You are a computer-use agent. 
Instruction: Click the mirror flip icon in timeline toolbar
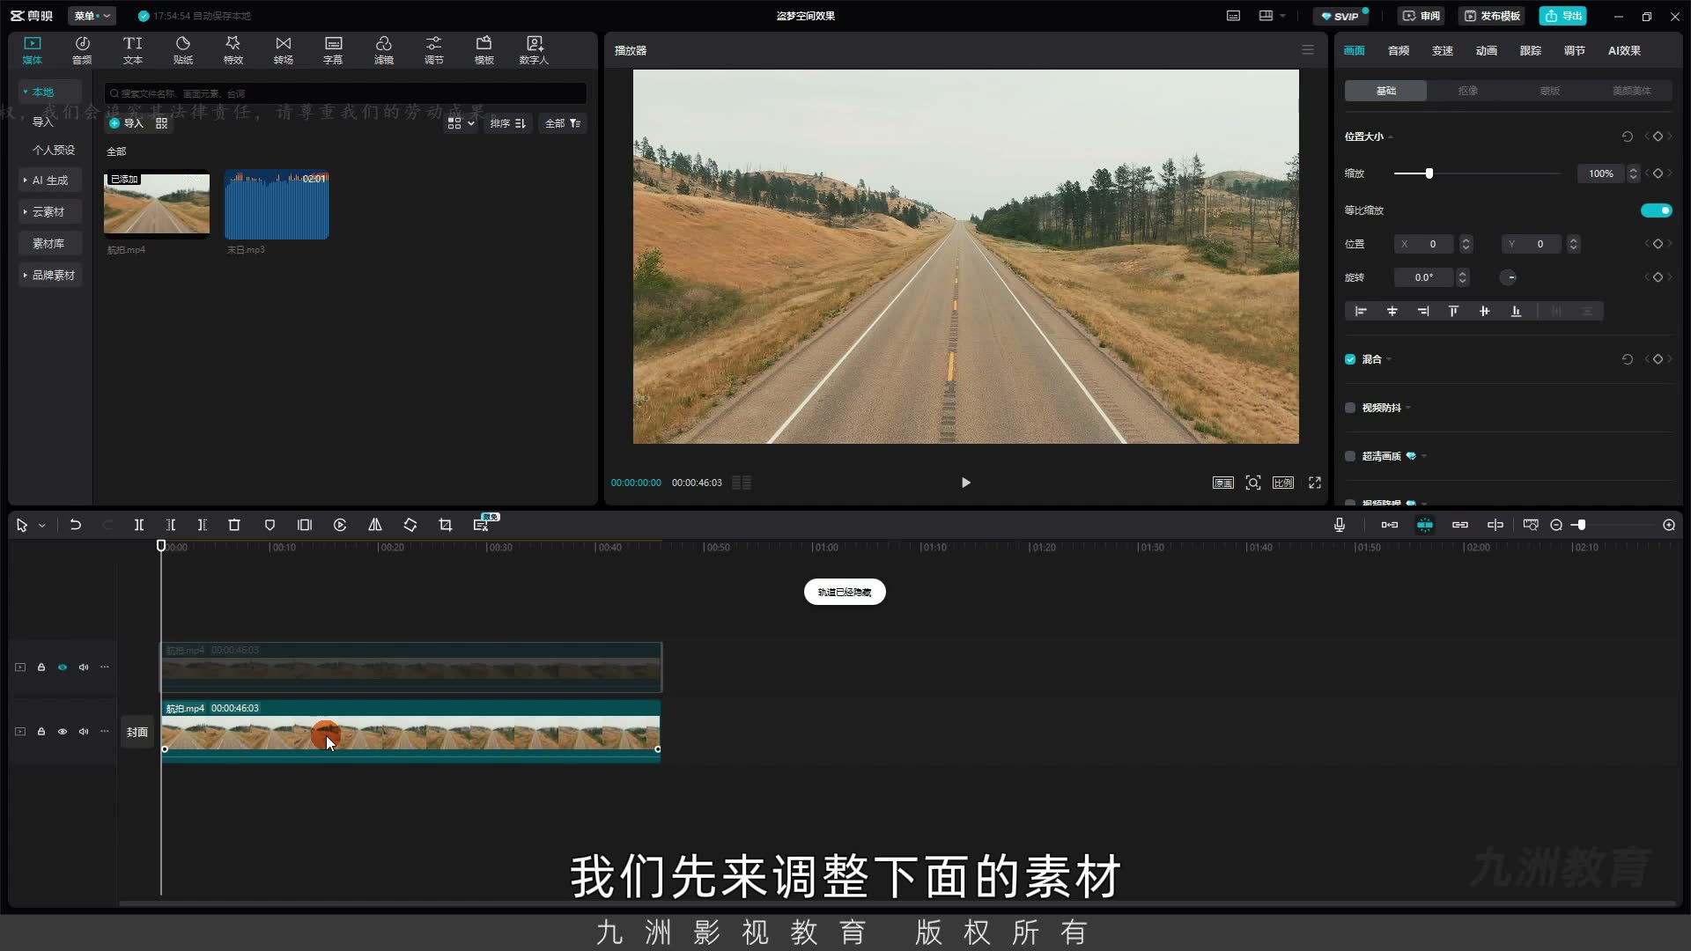[375, 525]
